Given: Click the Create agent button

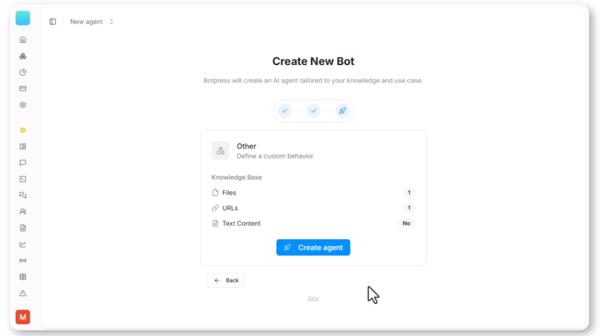Looking at the screenshot, I should [313, 248].
